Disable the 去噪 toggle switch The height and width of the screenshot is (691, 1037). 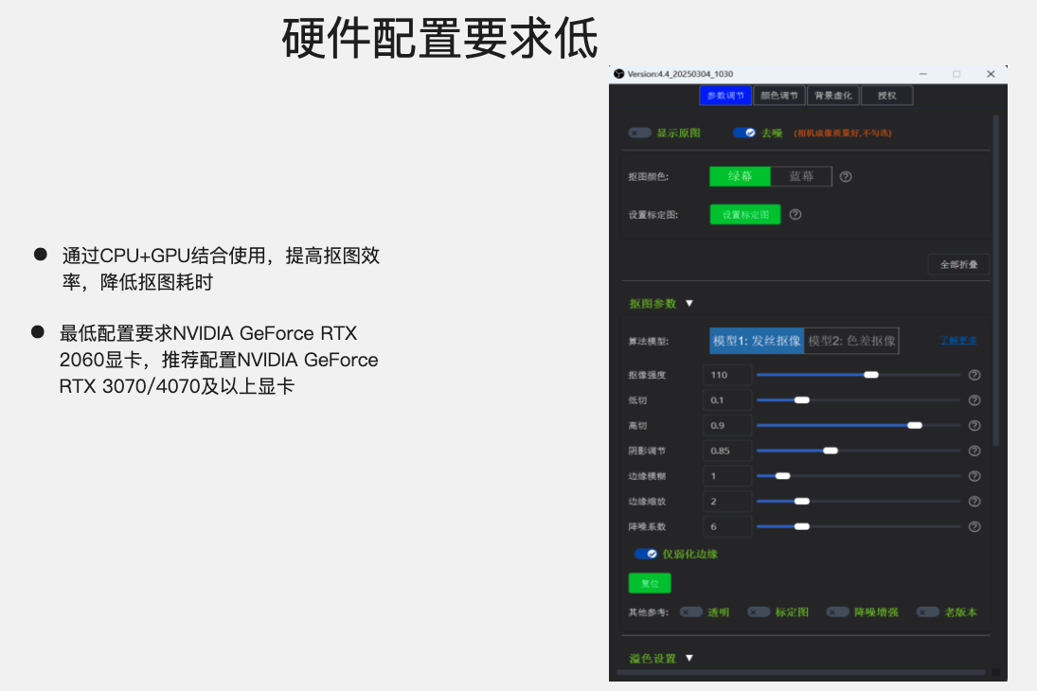click(x=744, y=133)
